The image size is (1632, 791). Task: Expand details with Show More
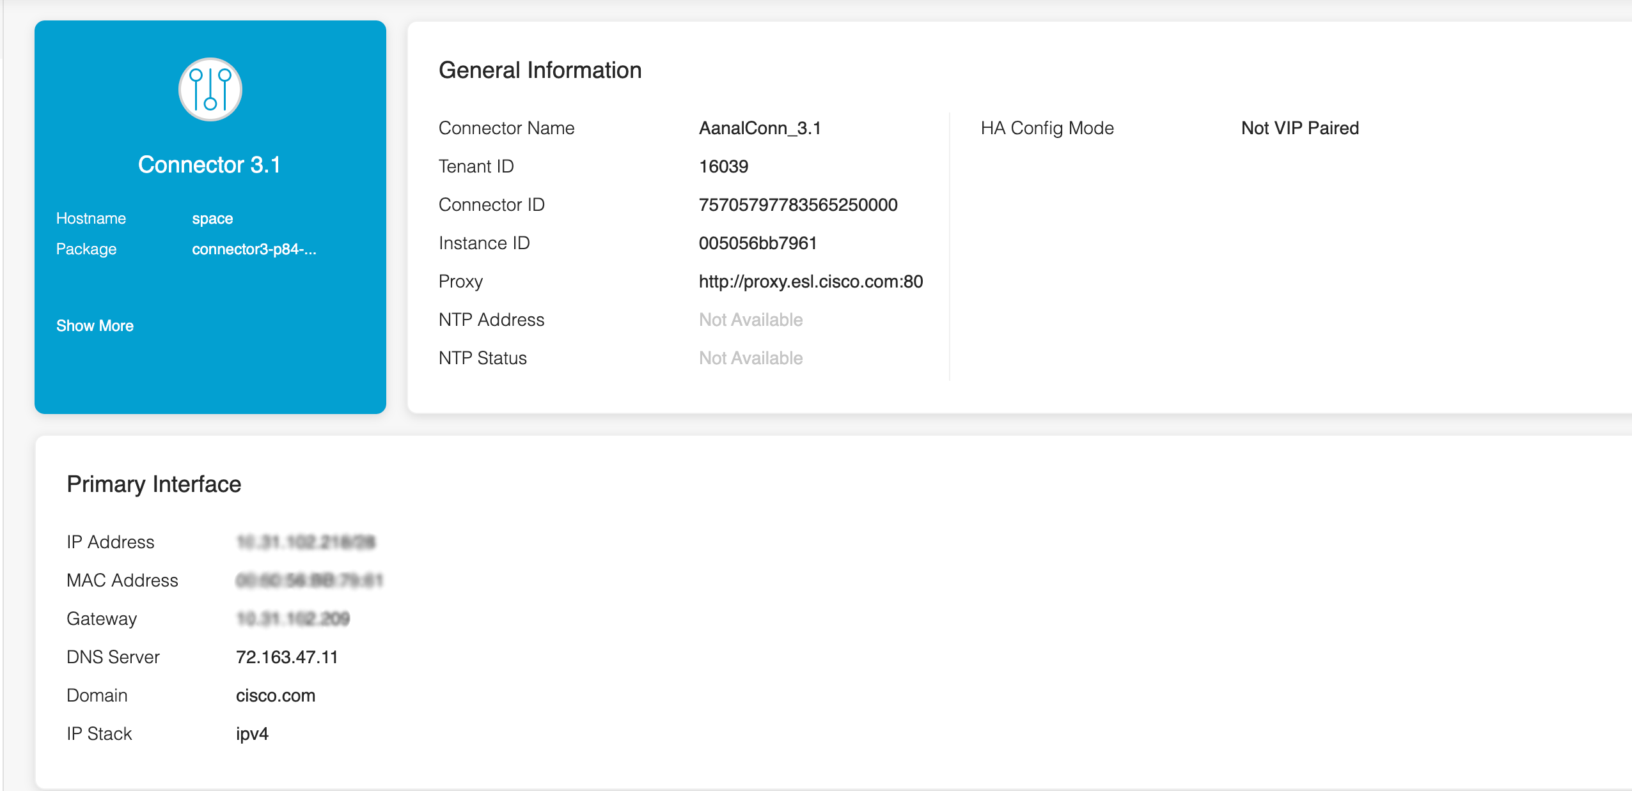(95, 326)
